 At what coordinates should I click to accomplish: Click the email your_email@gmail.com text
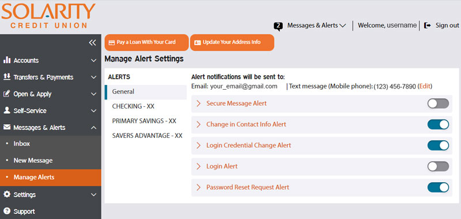click(244, 86)
